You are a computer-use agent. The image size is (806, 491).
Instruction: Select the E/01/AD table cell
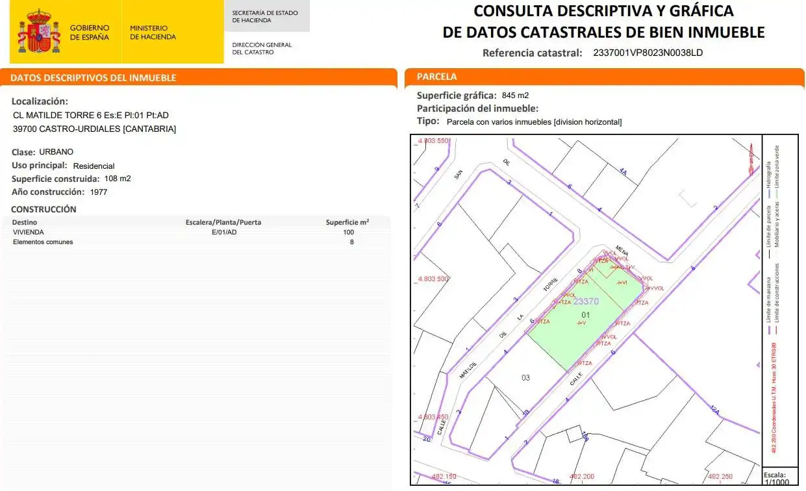point(224,232)
